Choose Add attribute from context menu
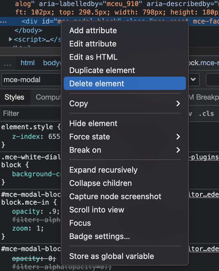This screenshot has width=219, height=271. point(125,30)
